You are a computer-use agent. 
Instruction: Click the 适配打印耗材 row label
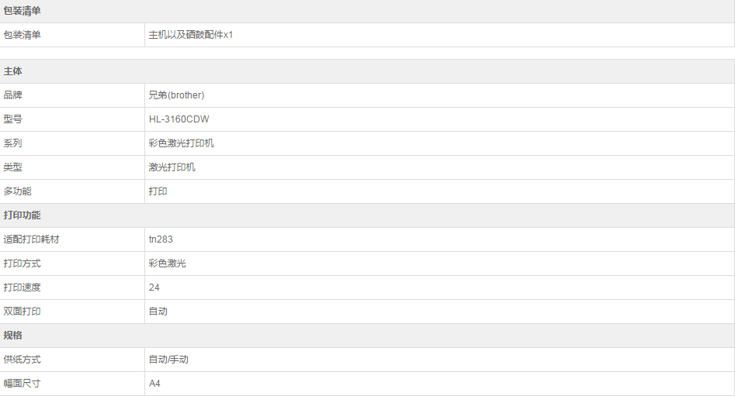coord(32,239)
